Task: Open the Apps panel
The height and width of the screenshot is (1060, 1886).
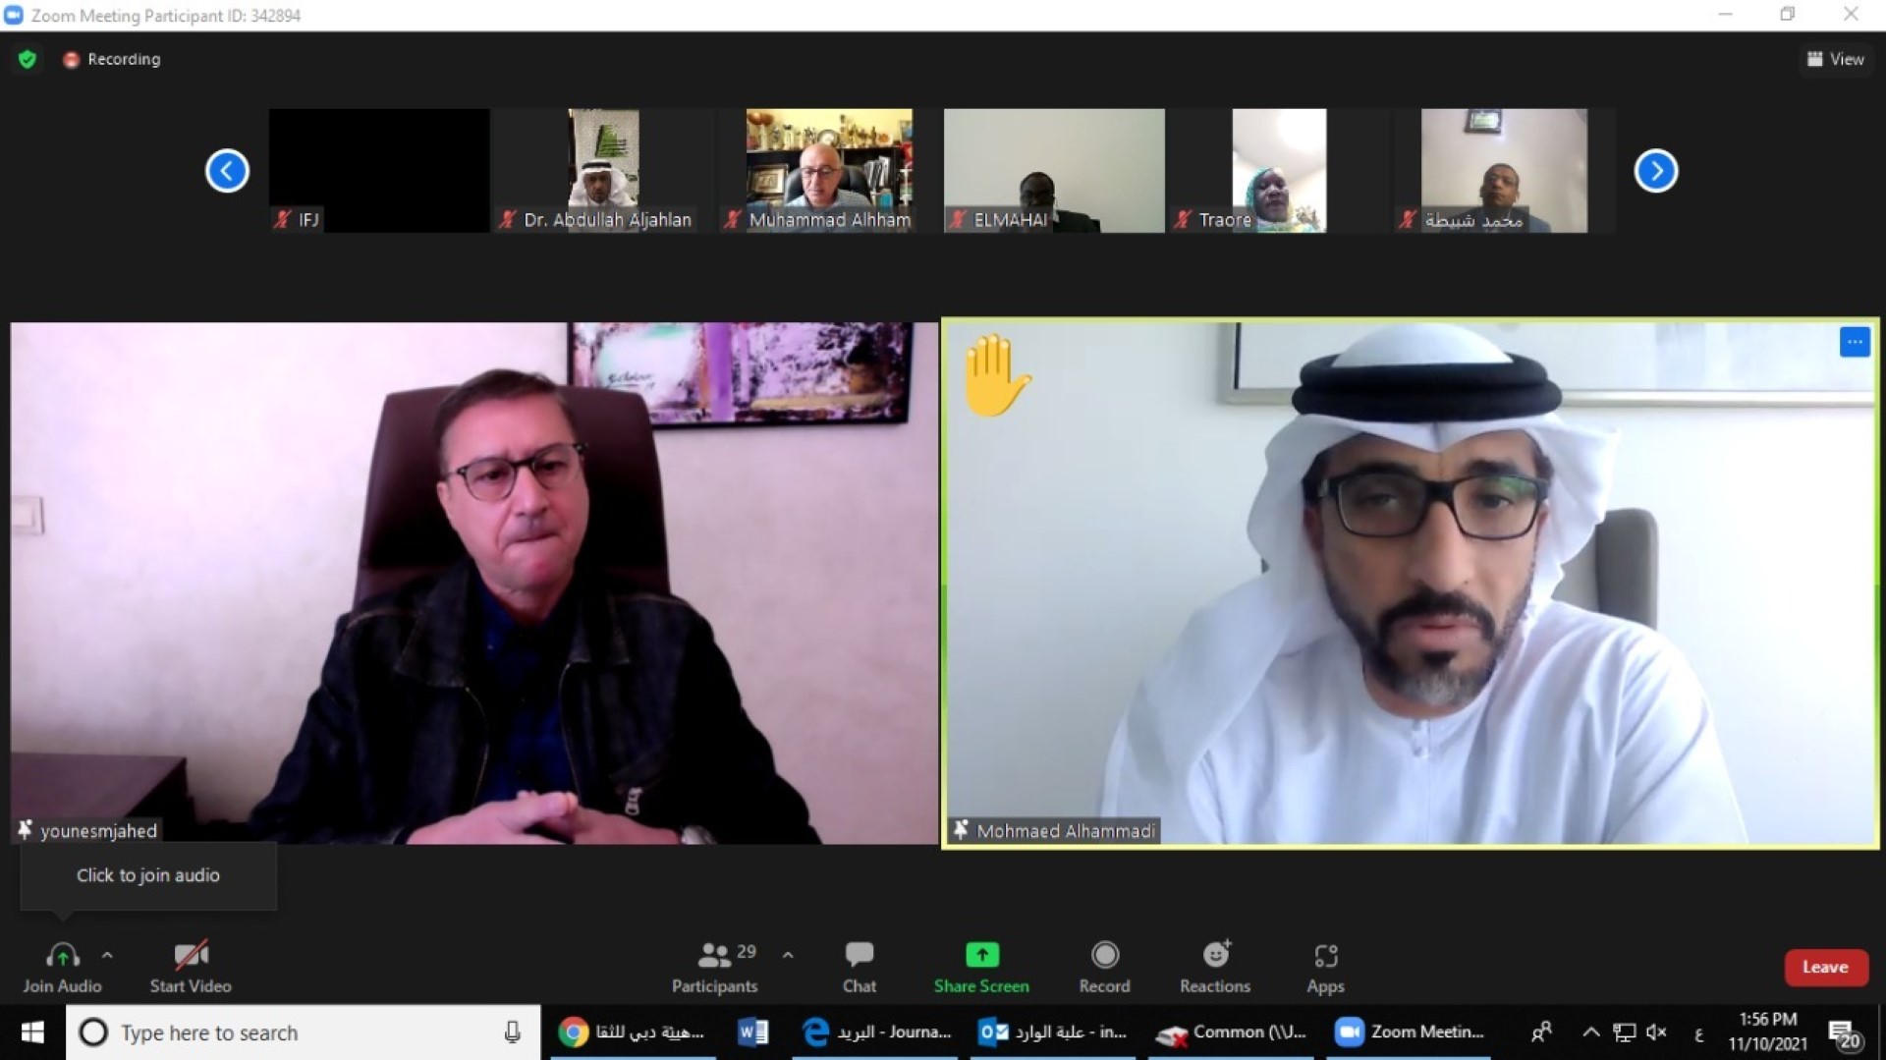Action: (1325, 967)
